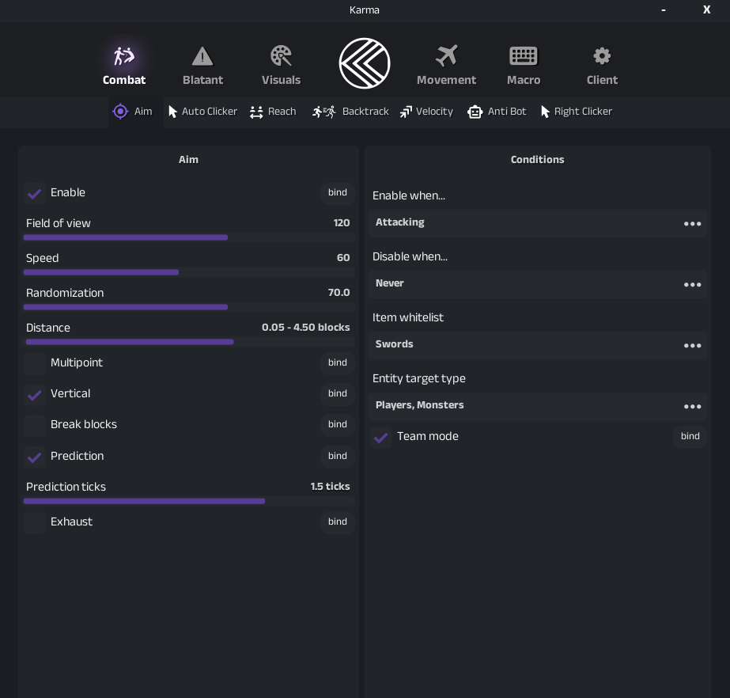Viewport: 730px width, 698px height.
Task: Click the Auto Clicker cursor icon
Action: pos(172,112)
